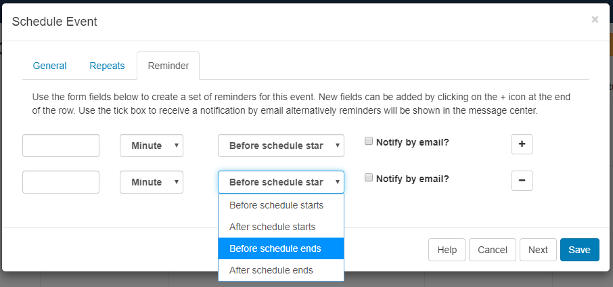Open Help for this dialog
The width and height of the screenshot is (613, 287).
(447, 250)
